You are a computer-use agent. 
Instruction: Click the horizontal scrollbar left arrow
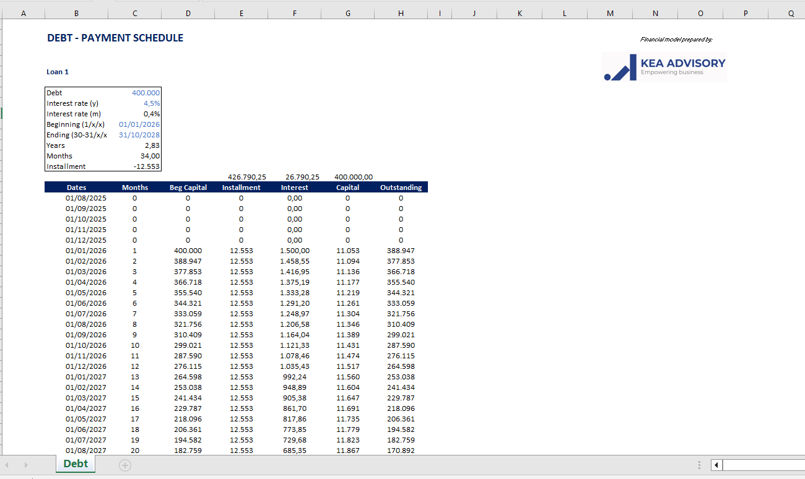pos(716,465)
